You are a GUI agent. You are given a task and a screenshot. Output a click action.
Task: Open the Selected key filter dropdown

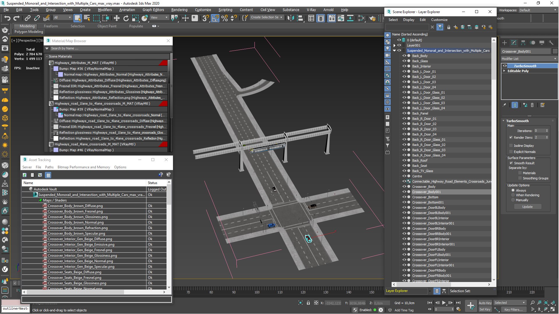(510, 303)
